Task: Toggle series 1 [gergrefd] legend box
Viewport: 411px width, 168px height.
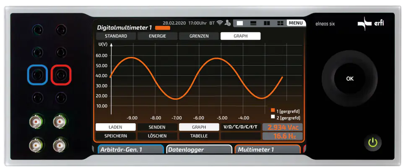Action: [x=273, y=111]
